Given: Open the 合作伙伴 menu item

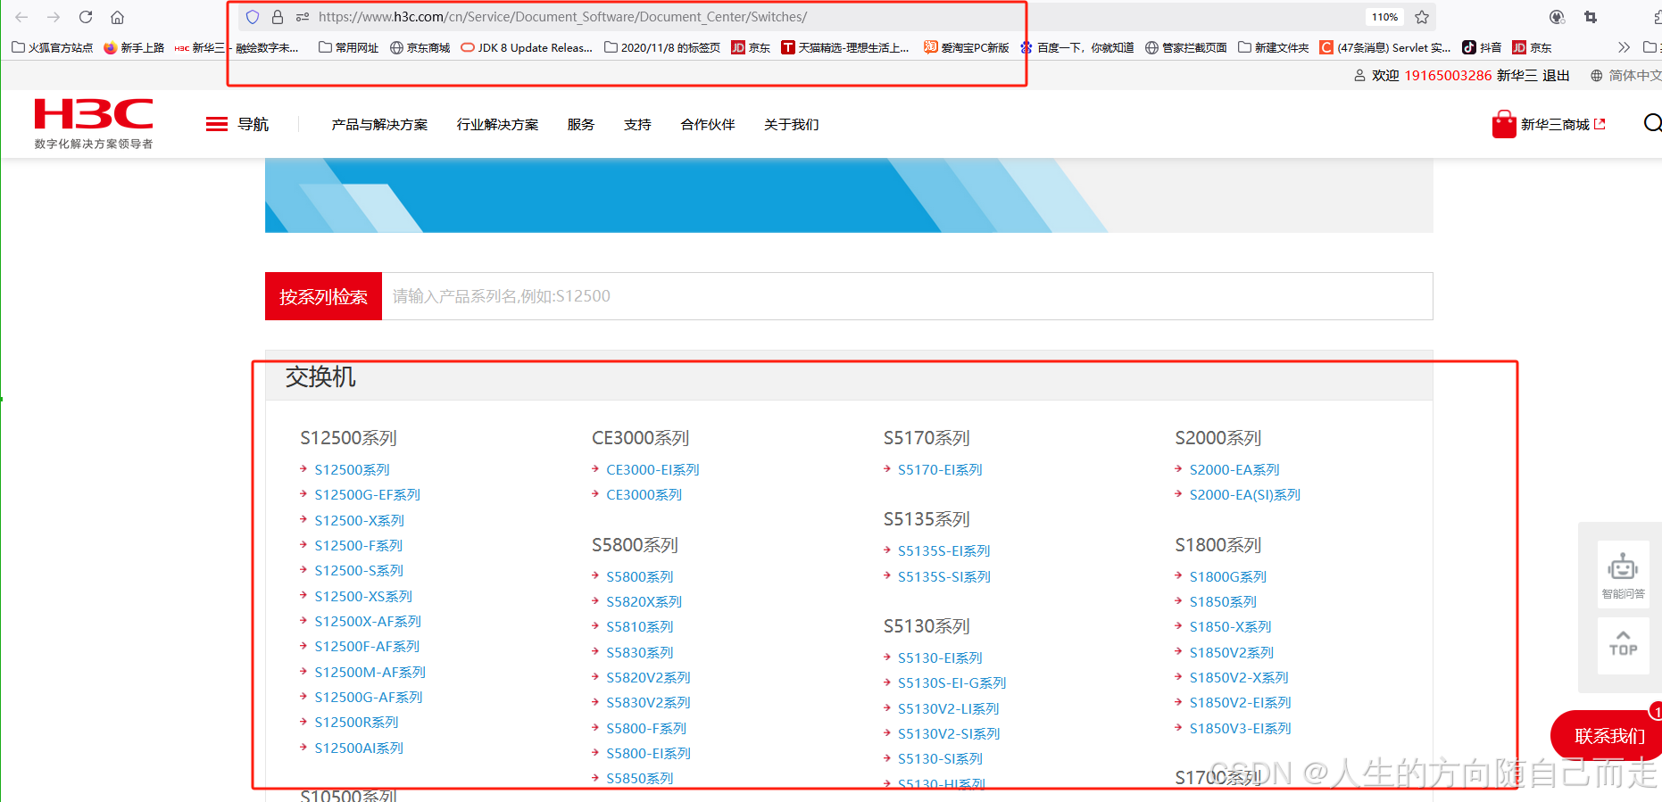Looking at the screenshot, I should (x=708, y=124).
